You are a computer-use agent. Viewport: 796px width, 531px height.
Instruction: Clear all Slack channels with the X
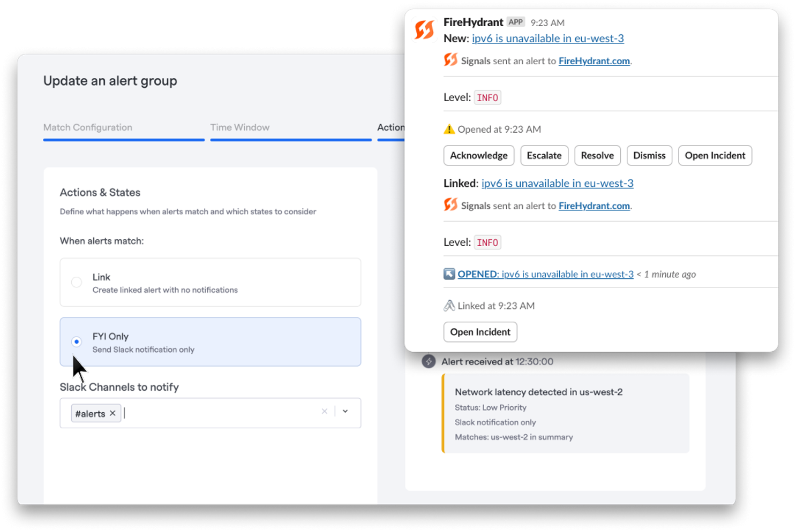click(325, 412)
